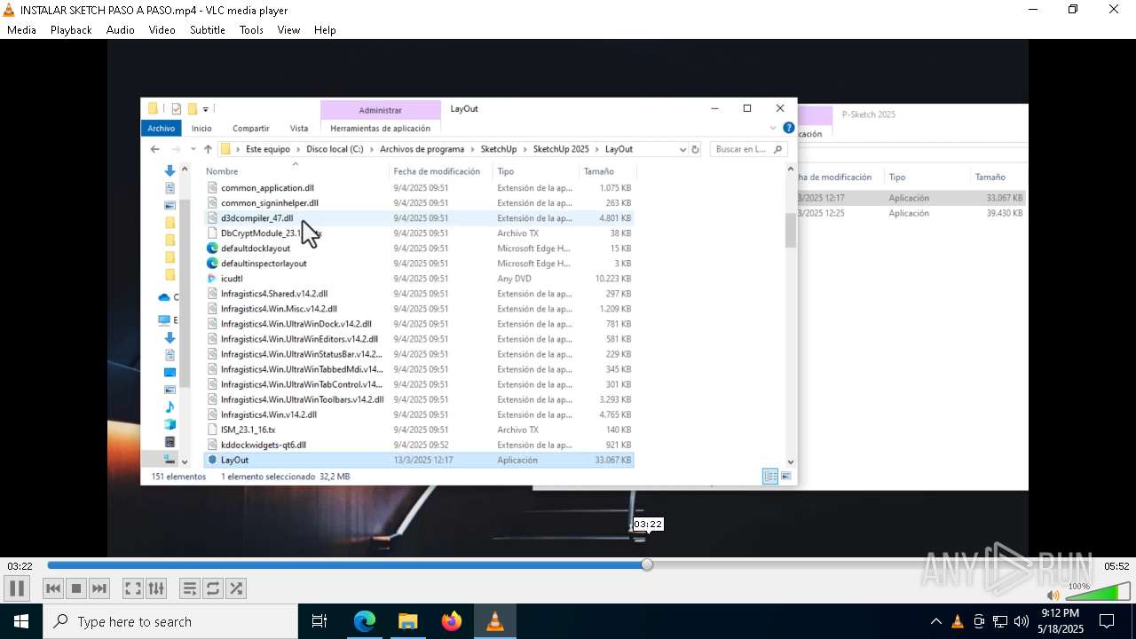Viewport: 1136px width, 639px height.
Task: Click Explorer back arrow
Action: coord(155,149)
